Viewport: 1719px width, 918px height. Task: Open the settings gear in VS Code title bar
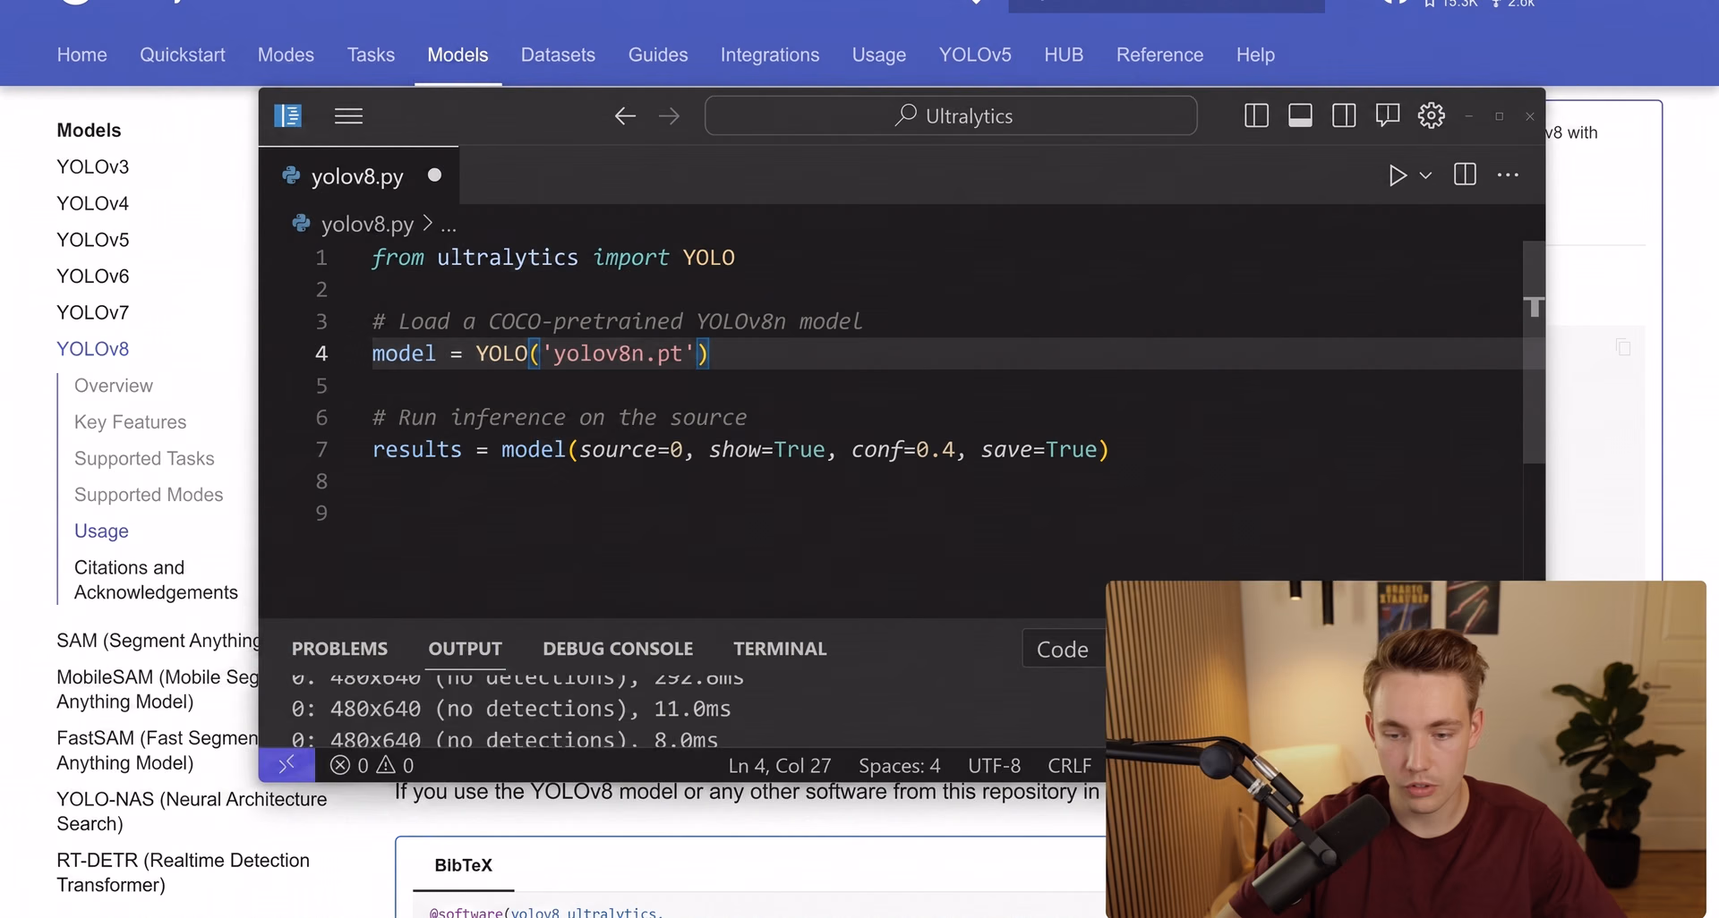[1432, 116]
